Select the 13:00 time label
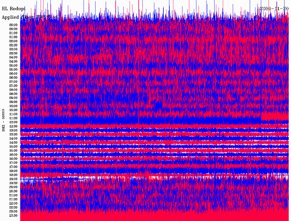Viewport: 291px width, 221px height. [x=13, y=130]
